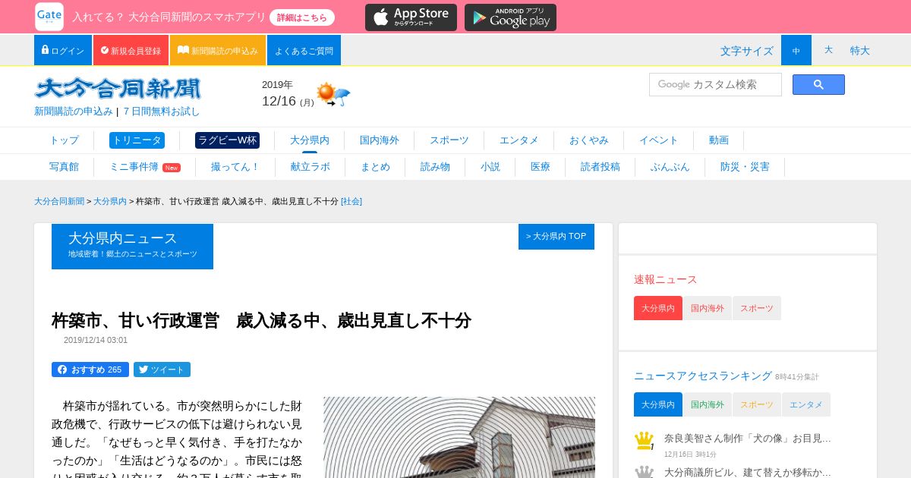Select 国内海外 tab under 速報ニュース

(708, 308)
